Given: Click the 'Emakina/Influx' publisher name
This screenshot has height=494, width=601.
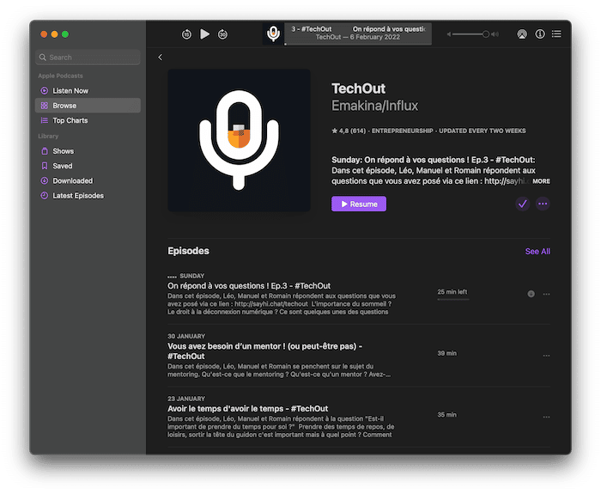Looking at the screenshot, I should click(374, 106).
